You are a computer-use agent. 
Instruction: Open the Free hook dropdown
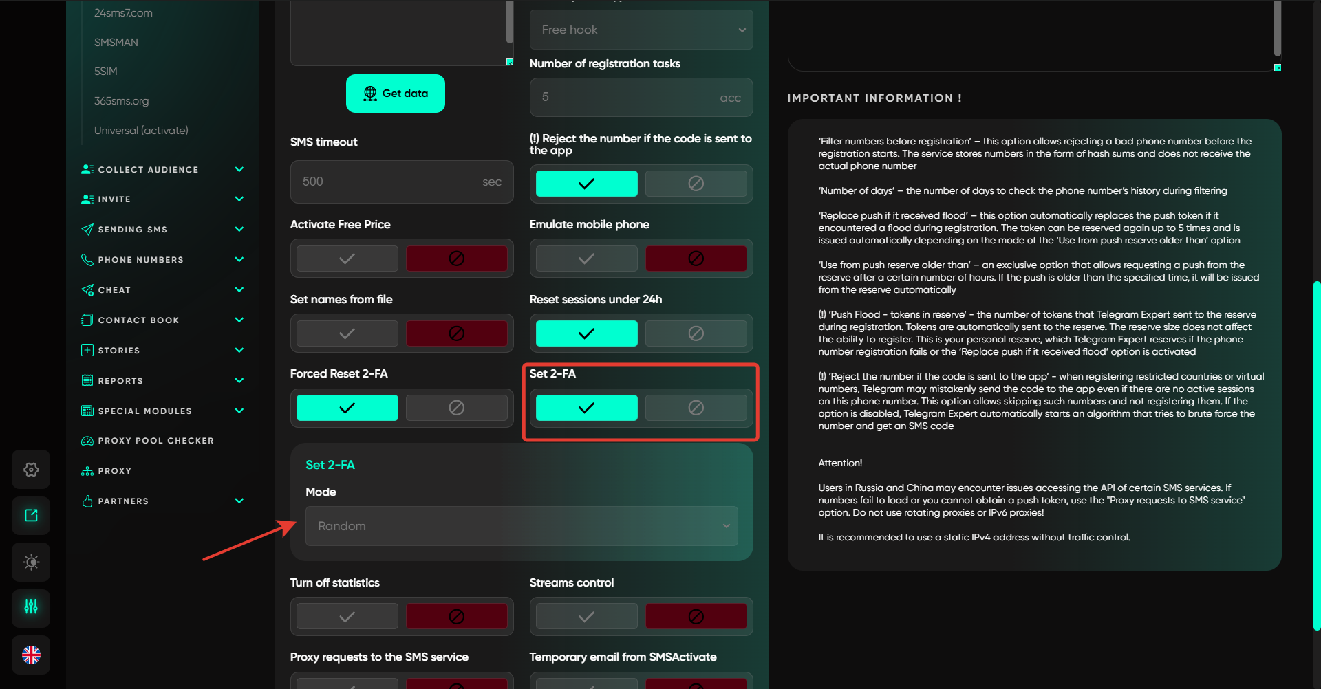click(x=641, y=30)
